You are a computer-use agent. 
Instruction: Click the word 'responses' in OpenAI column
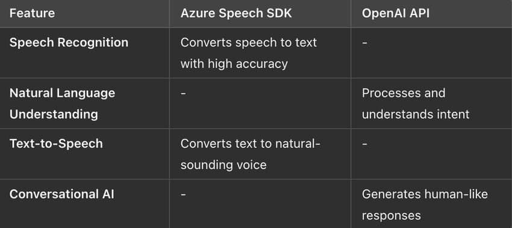pyautogui.click(x=391, y=215)
